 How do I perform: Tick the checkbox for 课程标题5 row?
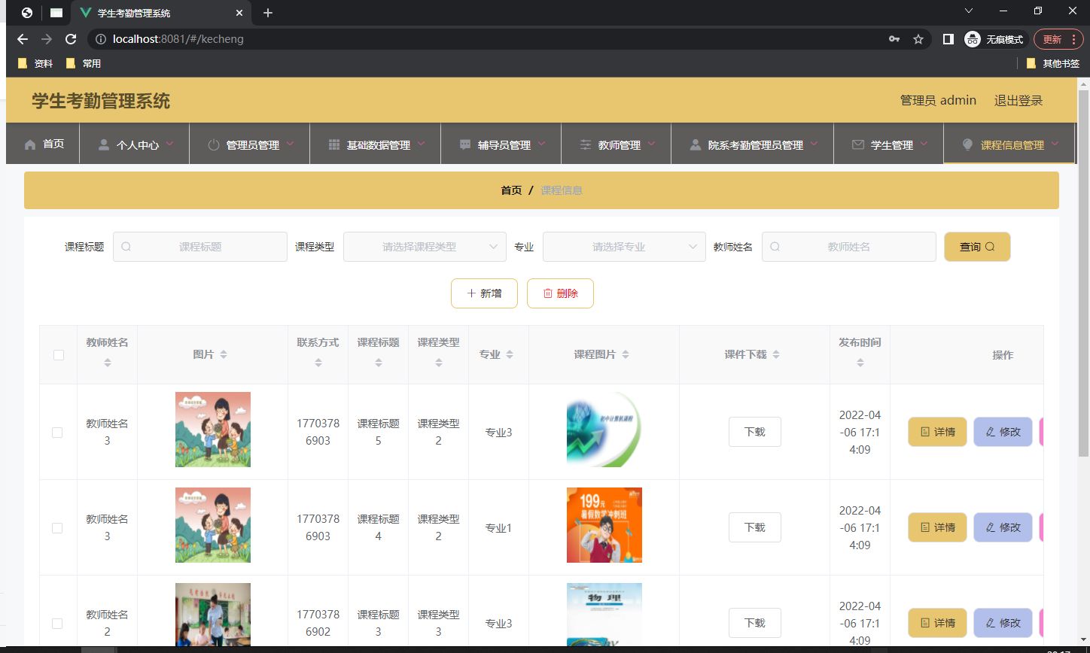[57, 433]
